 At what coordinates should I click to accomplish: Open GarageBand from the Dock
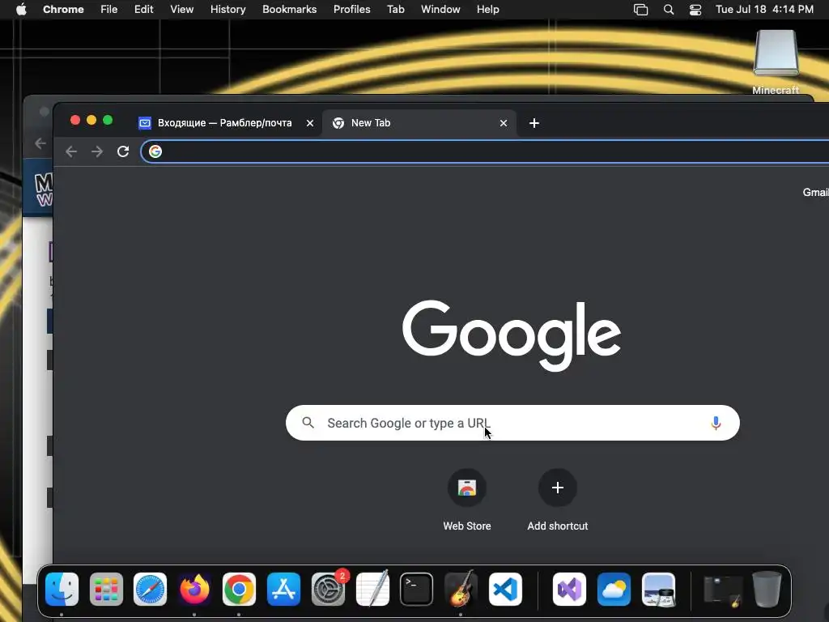[461, 590]
